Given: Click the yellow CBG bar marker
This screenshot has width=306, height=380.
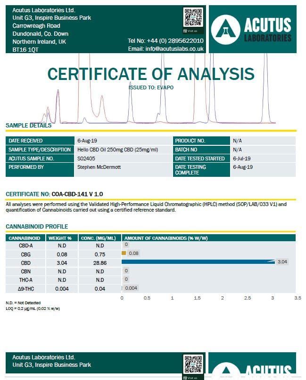Looking at the screenshot, I should 124,253.
